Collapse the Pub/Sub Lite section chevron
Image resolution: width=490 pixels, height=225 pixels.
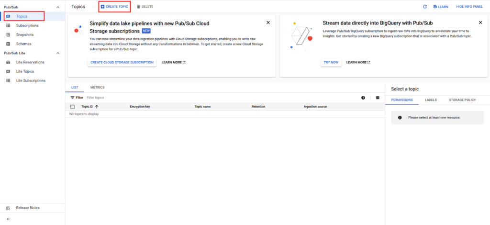click(x=58, y=53)
